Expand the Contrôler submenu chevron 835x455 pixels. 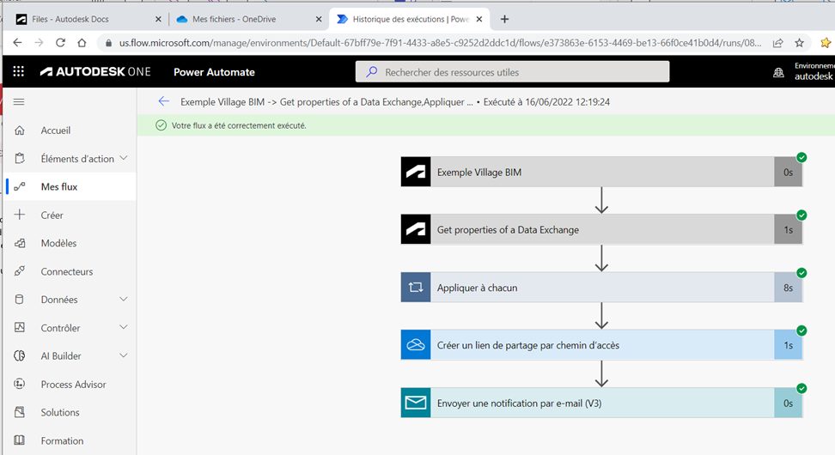[124, 327]
